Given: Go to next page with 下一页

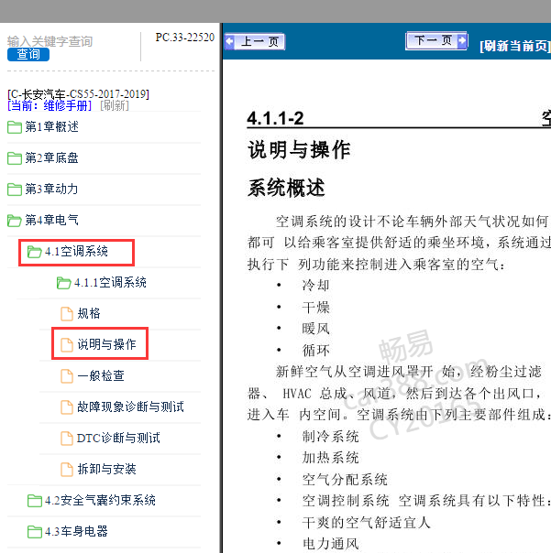Looking at the screenshot, I should pos(436,40).
